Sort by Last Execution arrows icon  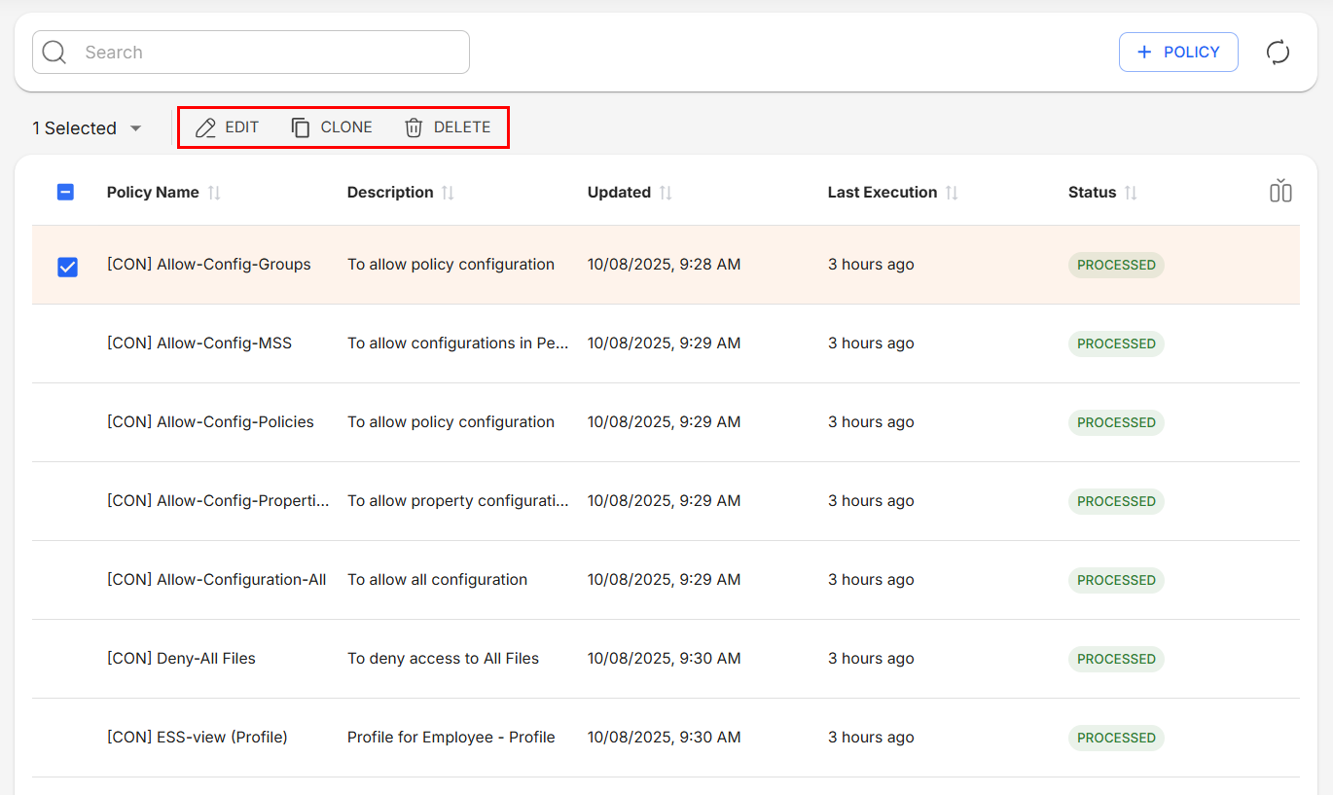[952, 193]
